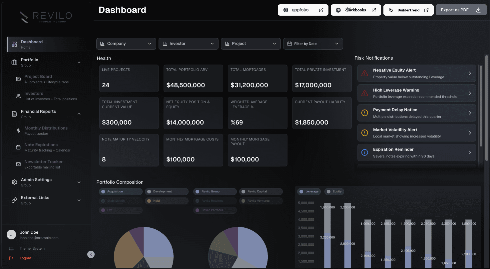Open the Negative Equity Alert chevron arrow
This screenshot has width=490, height=269.
[470, 73]
